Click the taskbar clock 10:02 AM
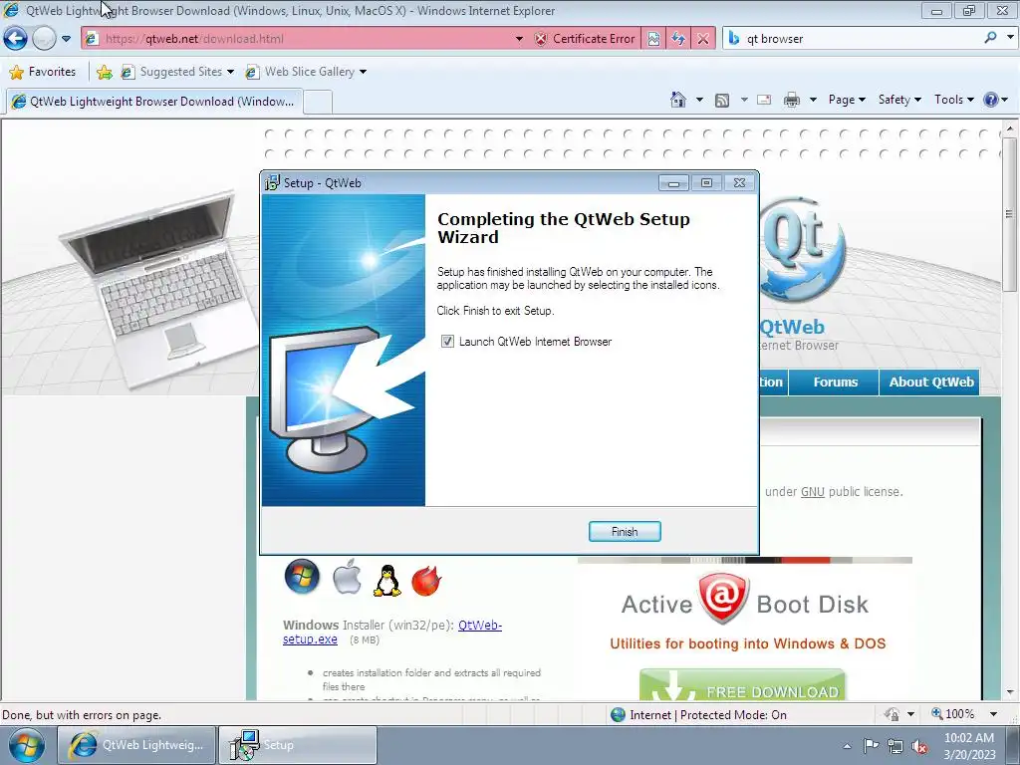 [969, 745]
